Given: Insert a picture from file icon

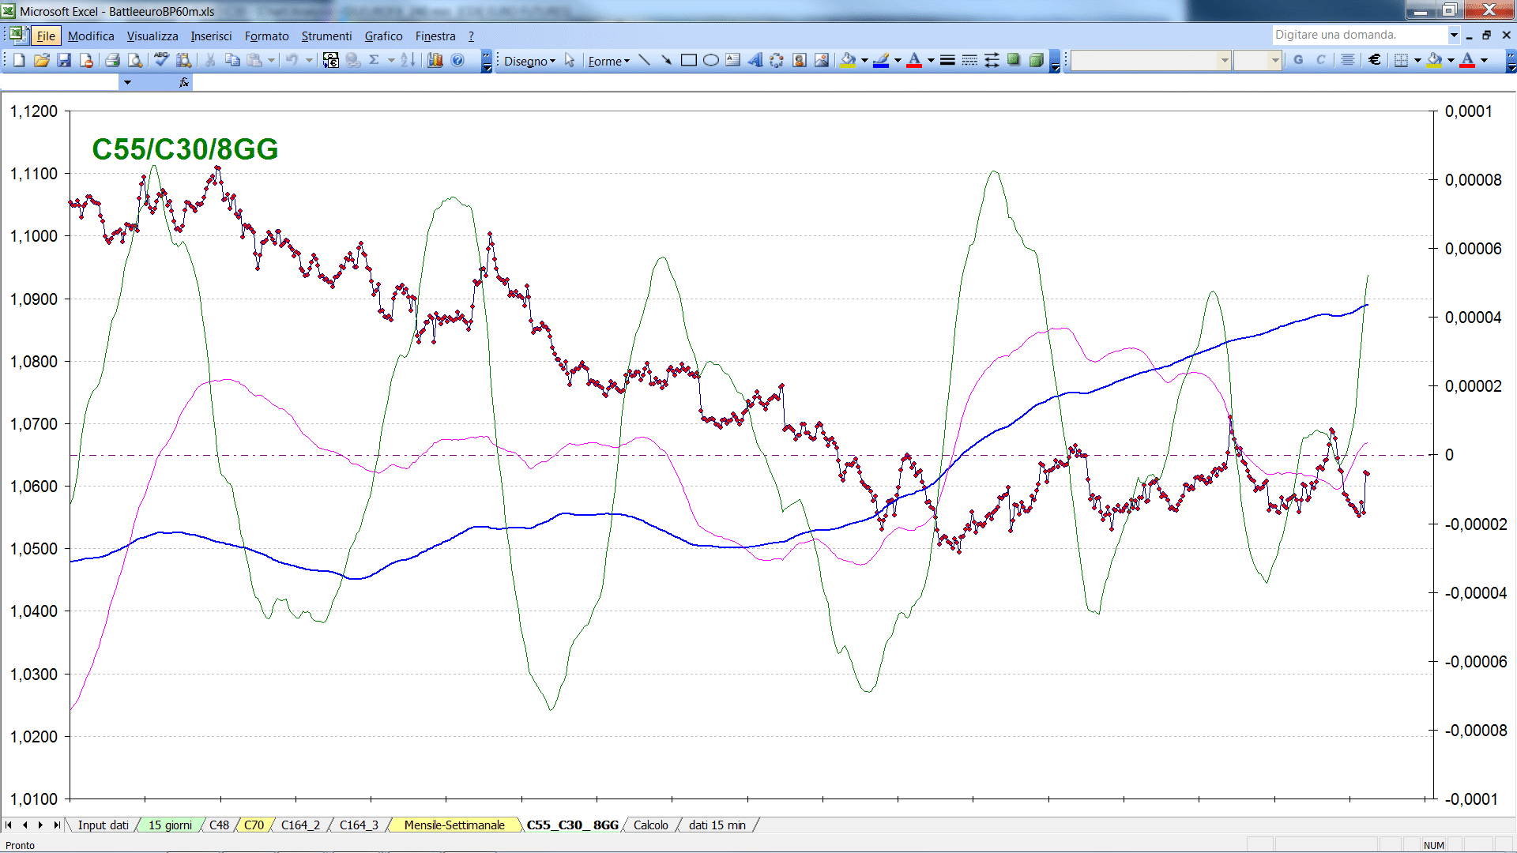Looking at the screenshot, I should pos(822,61).
